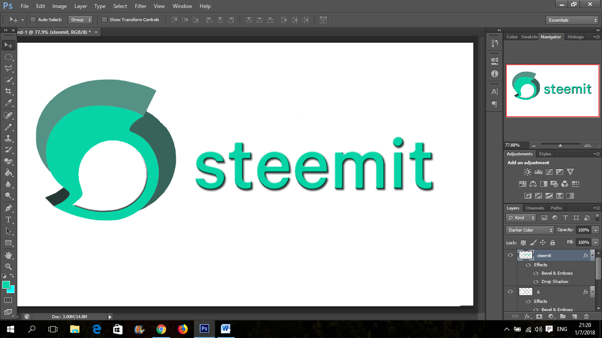Select the Polygonal Lasso tool

[x=8, y=68]
